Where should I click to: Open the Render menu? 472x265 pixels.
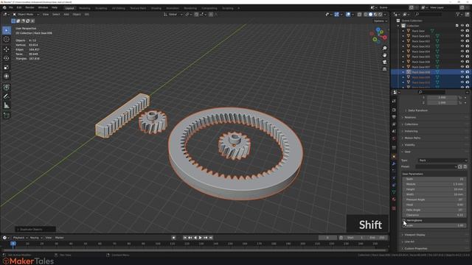(x=29, y=7)
